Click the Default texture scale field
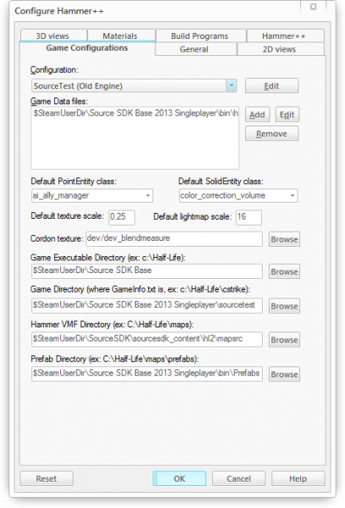 pyautogui.click(x=121, y=217)
